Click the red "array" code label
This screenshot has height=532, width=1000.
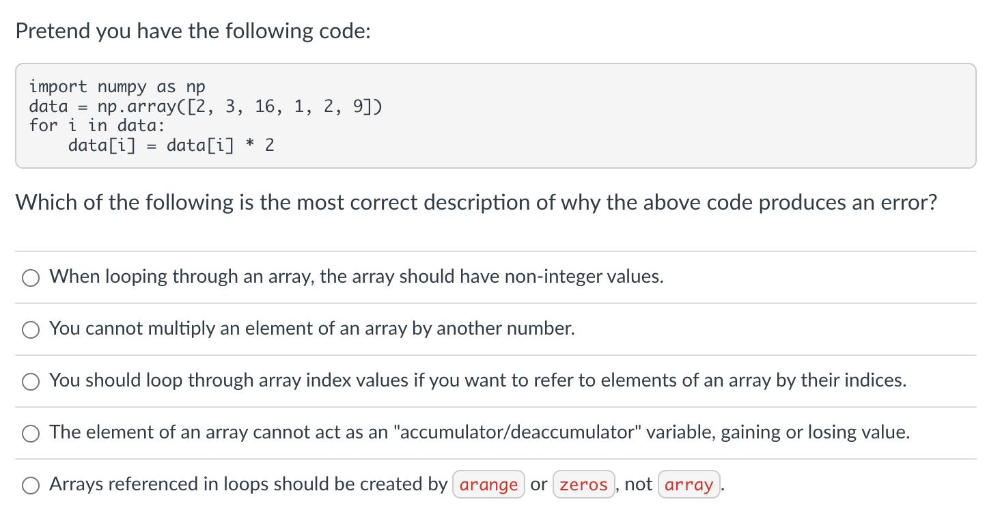point(689,485)
